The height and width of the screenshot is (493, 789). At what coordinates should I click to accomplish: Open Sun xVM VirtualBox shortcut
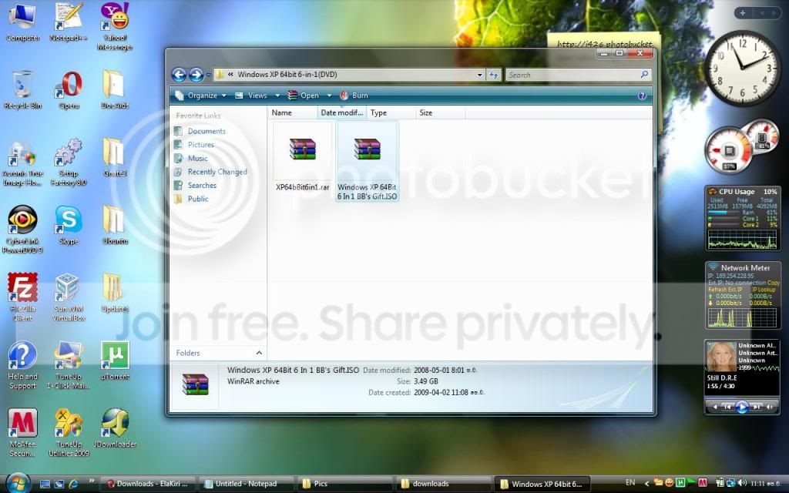click(69, 297)
